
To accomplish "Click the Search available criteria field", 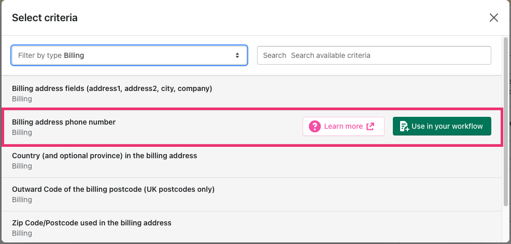I will 374,55.
